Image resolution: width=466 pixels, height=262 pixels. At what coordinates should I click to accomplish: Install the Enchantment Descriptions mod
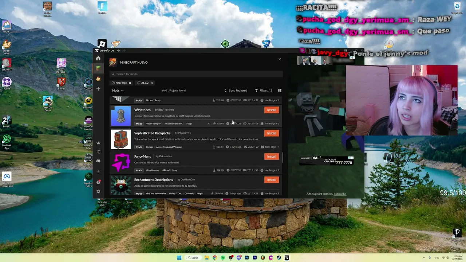[x=272, y=180]
